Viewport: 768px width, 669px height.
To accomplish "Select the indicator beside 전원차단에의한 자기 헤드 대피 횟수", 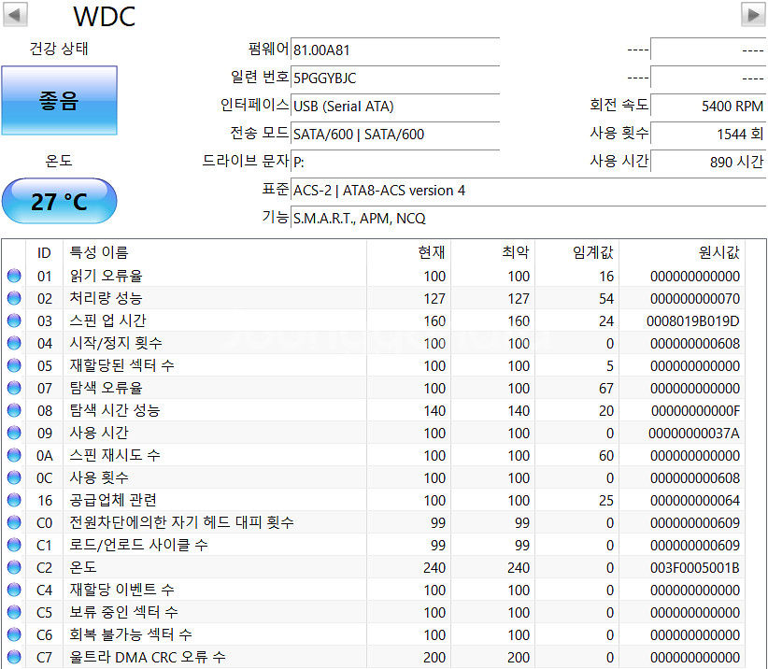I will [x=13, y=522].
